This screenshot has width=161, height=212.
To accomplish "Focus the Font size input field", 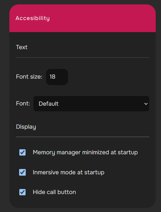I will coord(57,77).
